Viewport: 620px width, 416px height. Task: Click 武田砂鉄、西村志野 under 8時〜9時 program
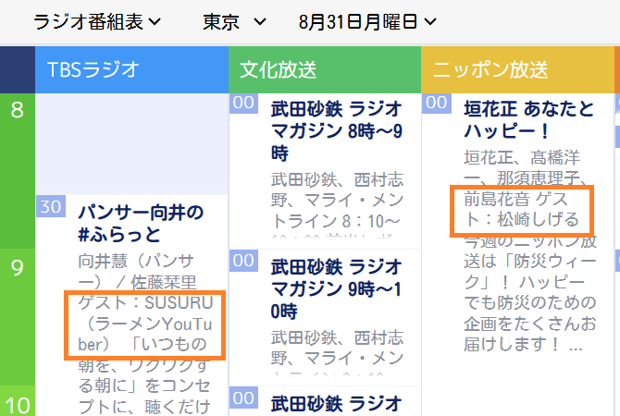(337, 190)
